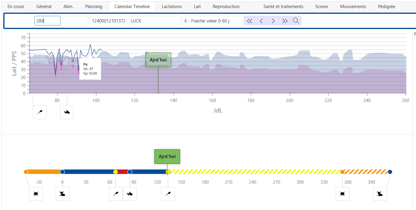The image size is (416, 210).
Task: Click the yellow circle before the red segment
Action: tap(115, 172)
